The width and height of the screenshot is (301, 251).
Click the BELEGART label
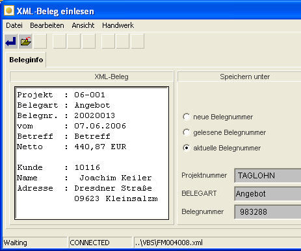point(199,193)
